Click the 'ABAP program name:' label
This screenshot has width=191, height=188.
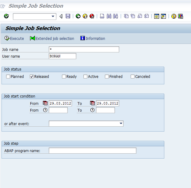(x=22, y=151)
